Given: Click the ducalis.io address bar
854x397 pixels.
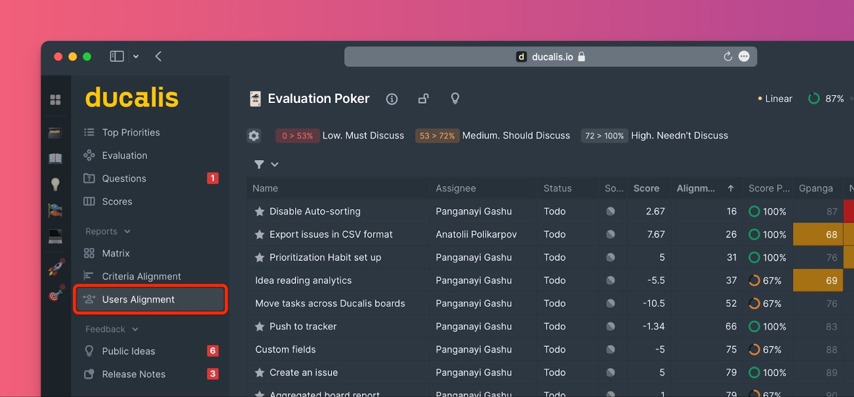Looking at the screenshot, I should (x=550, y=57).
